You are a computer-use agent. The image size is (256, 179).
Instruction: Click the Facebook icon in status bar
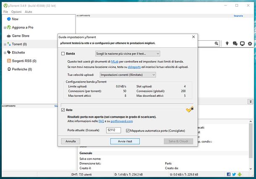coord(229,174)
